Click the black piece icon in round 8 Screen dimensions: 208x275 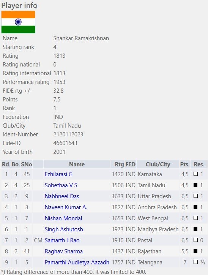195,251
